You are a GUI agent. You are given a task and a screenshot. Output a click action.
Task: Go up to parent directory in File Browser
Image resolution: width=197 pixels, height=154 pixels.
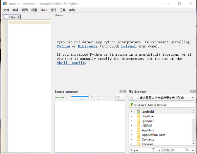pyautogui.click(x=131, y=105)
